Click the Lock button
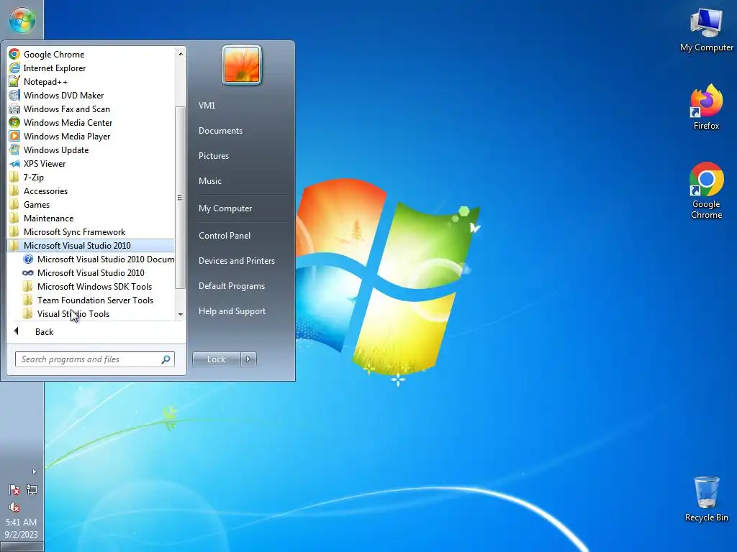This screenshot has height=552, width=737. pyautogui.click(x=217, y=359)
